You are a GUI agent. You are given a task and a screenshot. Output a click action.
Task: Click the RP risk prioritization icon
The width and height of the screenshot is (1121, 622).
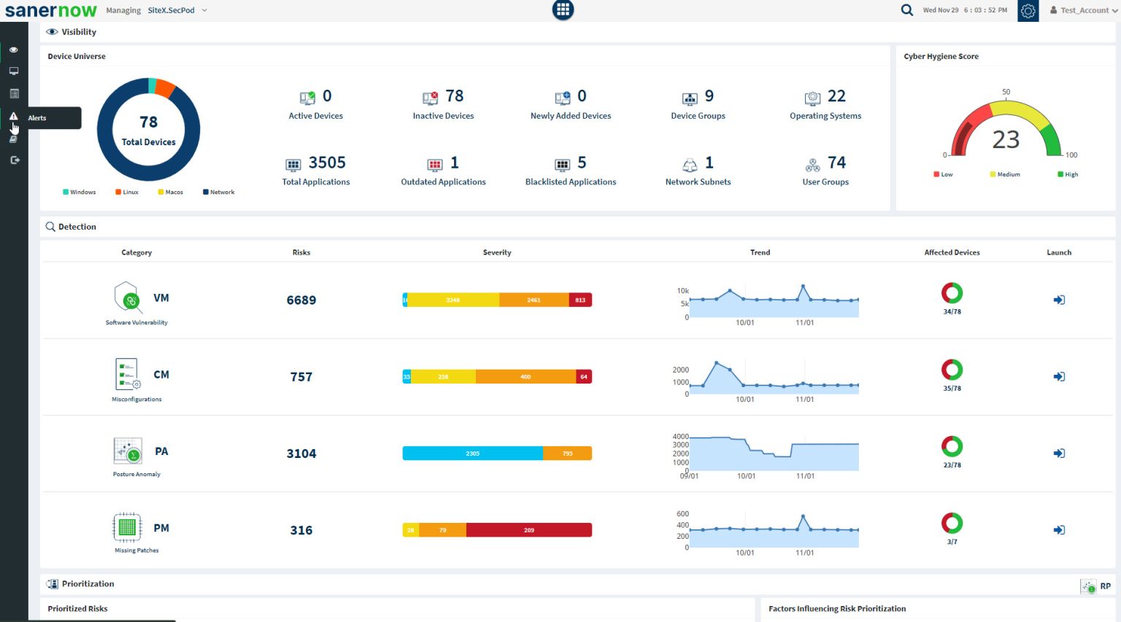pyautogui.click(x=1088, y=586)
